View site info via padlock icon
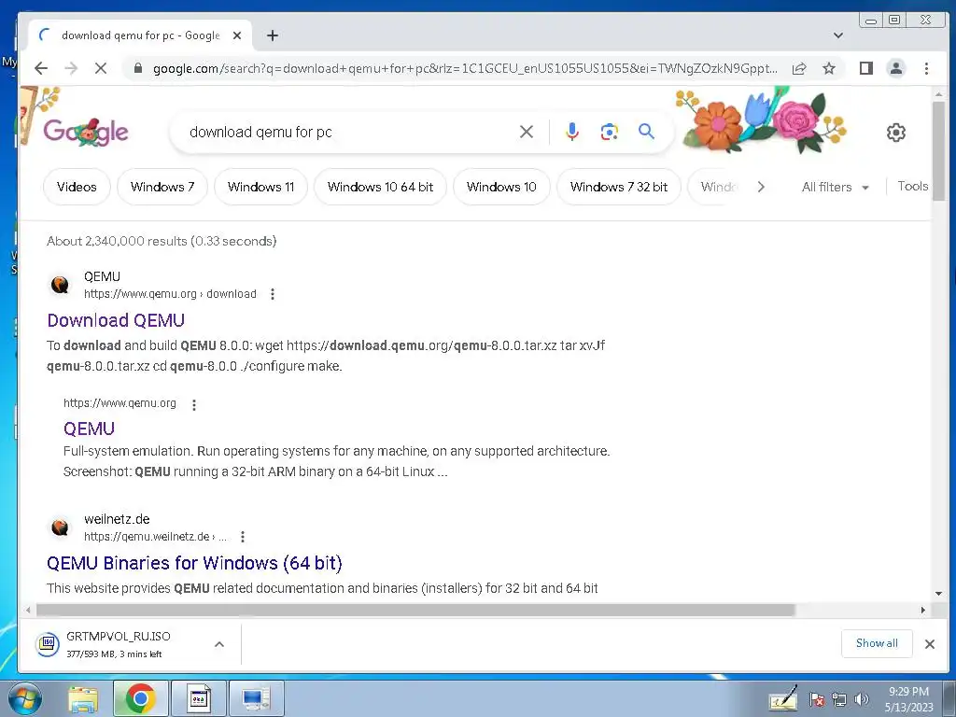 (138, 68)
